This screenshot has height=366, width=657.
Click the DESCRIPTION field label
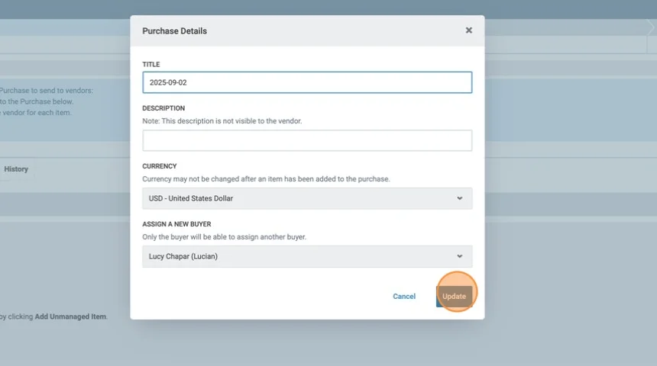163,108
